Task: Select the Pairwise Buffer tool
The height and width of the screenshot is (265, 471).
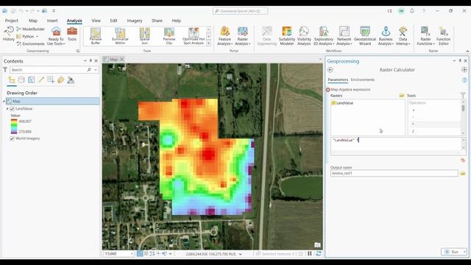Action: coord(96,36)
